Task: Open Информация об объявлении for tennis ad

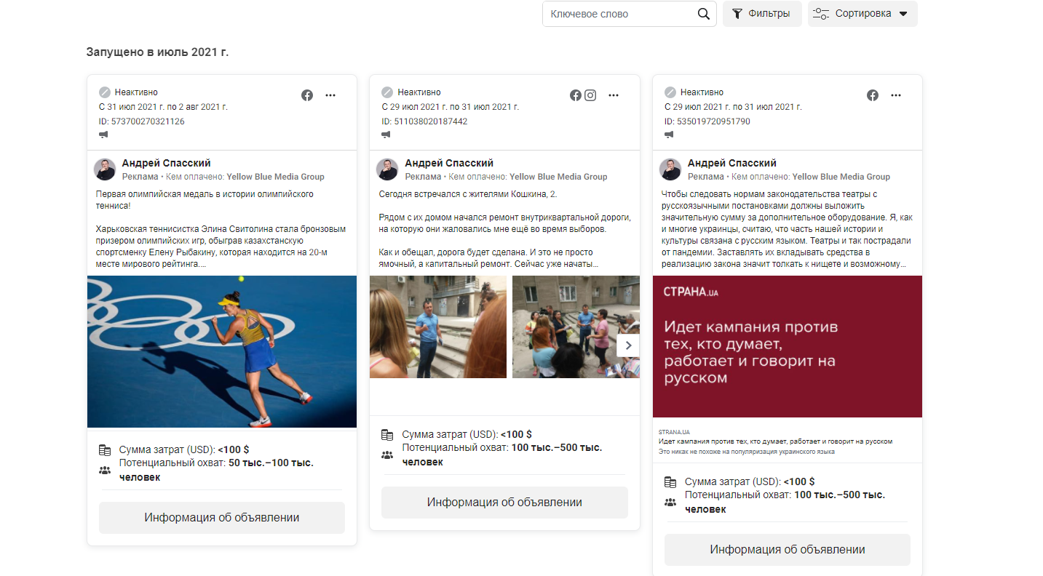Action: 222,518
